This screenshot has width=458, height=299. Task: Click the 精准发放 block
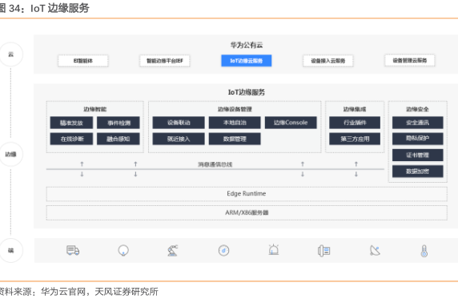click(71, 123)
